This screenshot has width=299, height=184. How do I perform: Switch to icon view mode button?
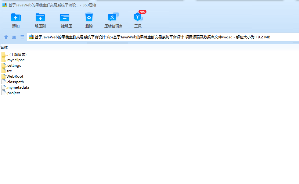pos(14,37)
